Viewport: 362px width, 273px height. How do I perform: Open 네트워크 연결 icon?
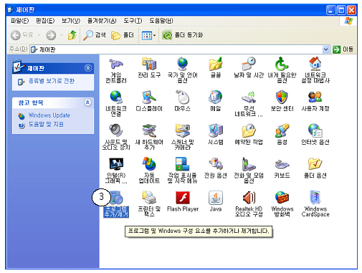click(x=116, y=97)
